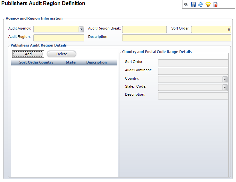Click the 'Audit Region:' label
Image resolution: width=236 pixels, height=182 pixels.
(20, 37)
